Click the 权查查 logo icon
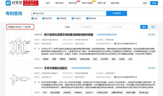The width and height of the screenshot is (163, 96). coord(8,3)
